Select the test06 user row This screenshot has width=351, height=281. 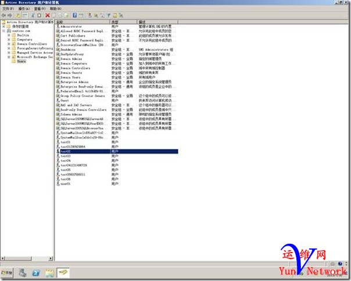tap(117, 179)
